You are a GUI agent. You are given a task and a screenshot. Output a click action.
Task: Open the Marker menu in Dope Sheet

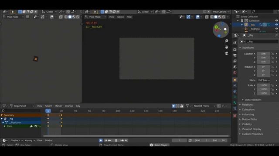point(58,106)
